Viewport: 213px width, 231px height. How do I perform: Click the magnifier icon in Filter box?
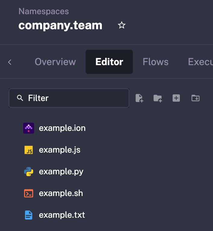point(20,98)
